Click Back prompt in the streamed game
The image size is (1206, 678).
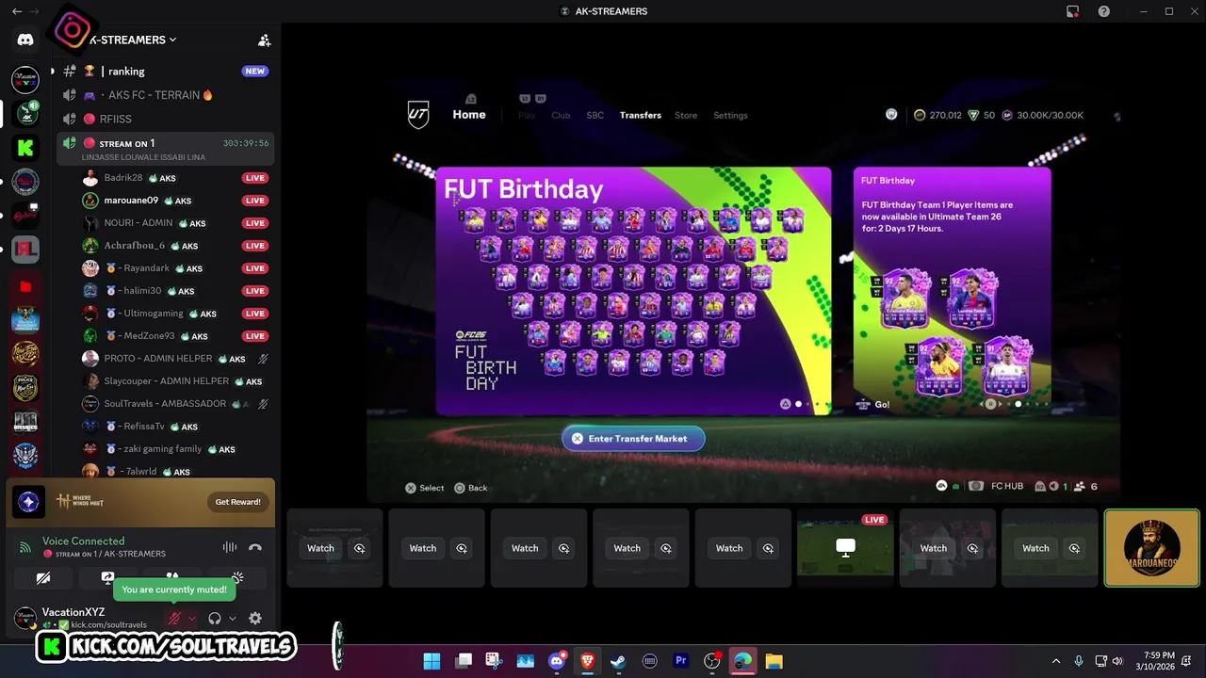coord(471,488)
